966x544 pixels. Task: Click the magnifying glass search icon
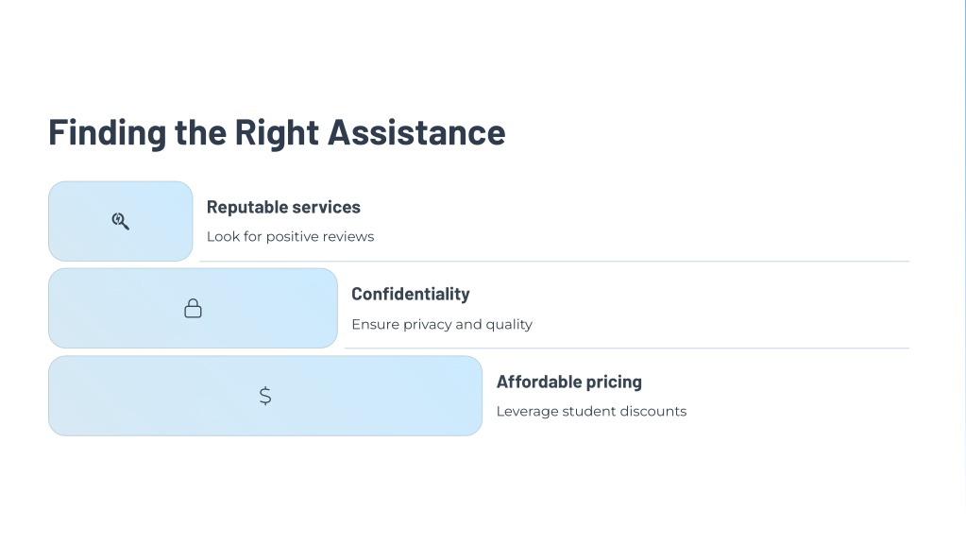120,221
